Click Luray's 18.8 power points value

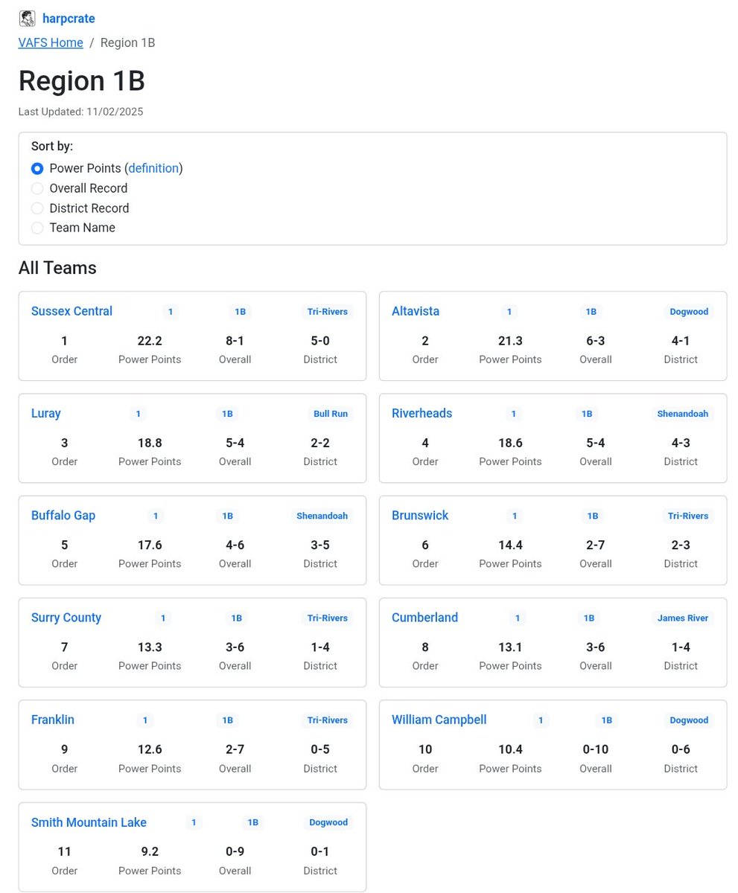[x=150, y=443]
